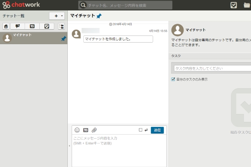Focus the message input text area
The image size is (251, 167).
pyautogui.click(x=119, y=151)
